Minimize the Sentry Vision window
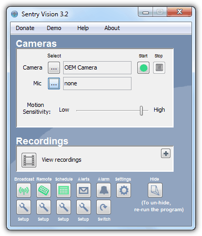 [146, 12]
